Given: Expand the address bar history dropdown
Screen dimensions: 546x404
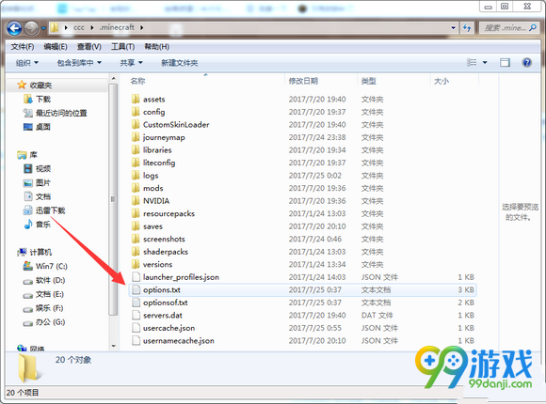Looking at the screenshot, I should click(453, 28).
